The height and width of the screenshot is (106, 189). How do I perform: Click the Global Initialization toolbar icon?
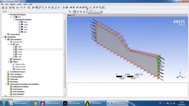87,7
